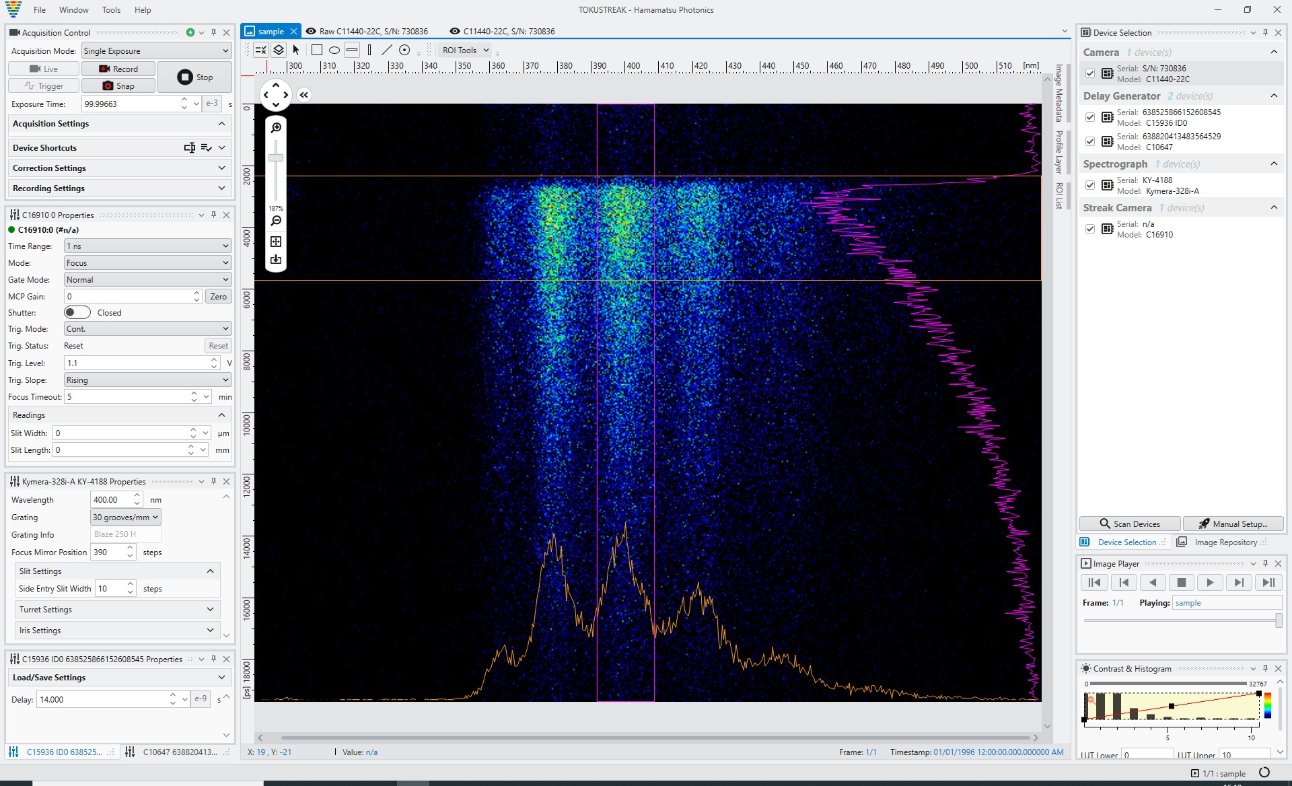
Task: Open the ROI Tools dropdown
Action: pos(466,50)
